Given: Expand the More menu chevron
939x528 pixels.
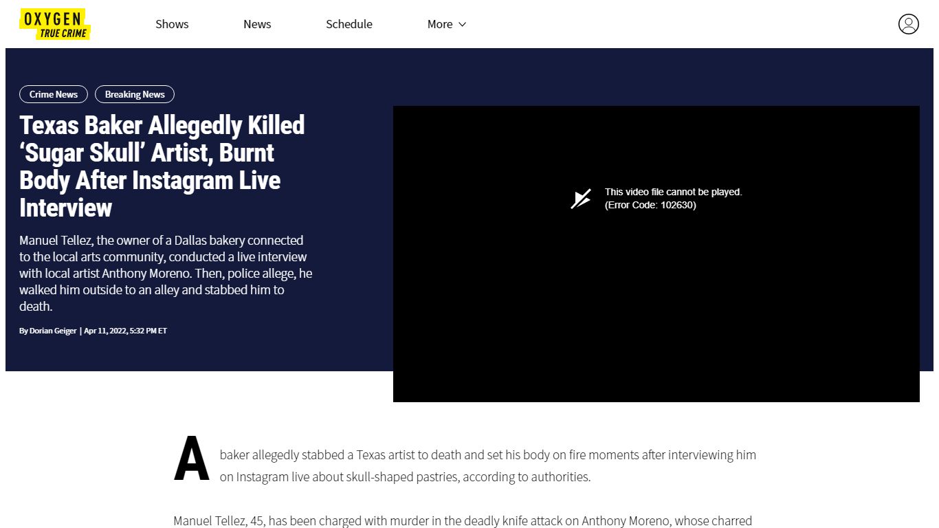Looking at the screenshot, I should (462, 24).
